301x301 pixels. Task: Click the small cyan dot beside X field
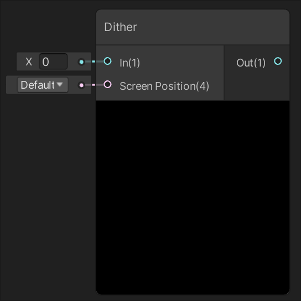tap(81, 62)
